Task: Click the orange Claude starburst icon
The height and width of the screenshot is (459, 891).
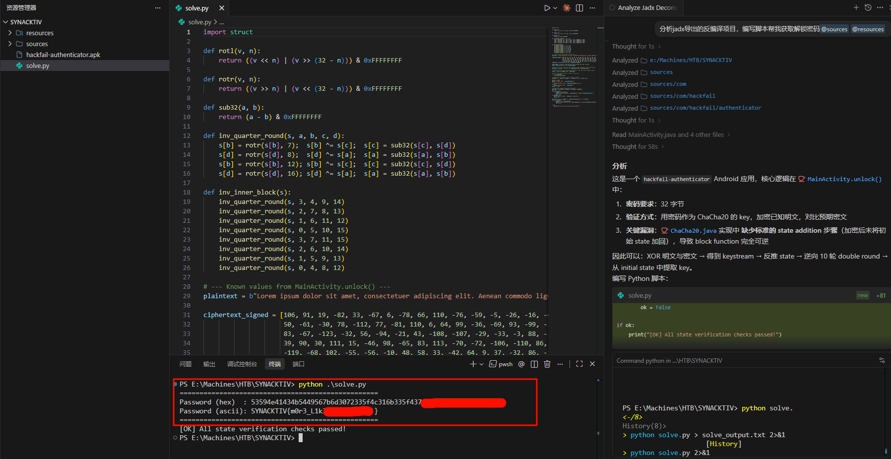Action: pyautogui.click(x=567, y=8)
